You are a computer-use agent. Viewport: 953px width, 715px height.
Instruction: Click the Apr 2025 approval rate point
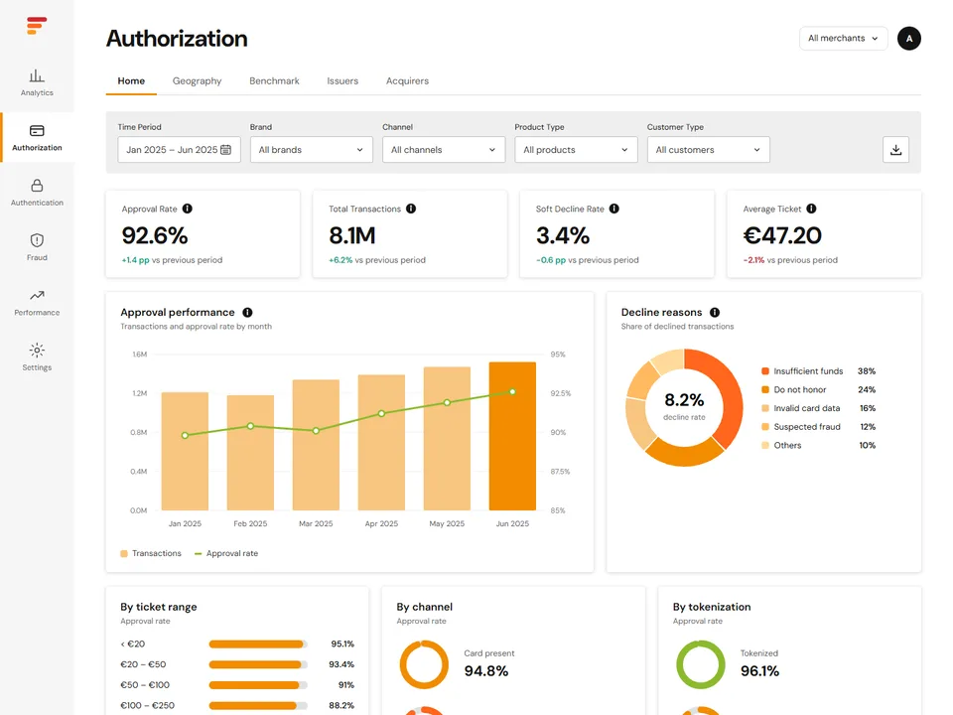pyautogui.click(x=381, y=413)
